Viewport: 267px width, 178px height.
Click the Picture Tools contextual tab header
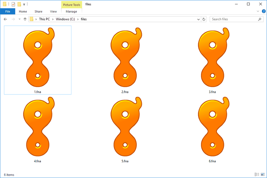coord(71,5)
